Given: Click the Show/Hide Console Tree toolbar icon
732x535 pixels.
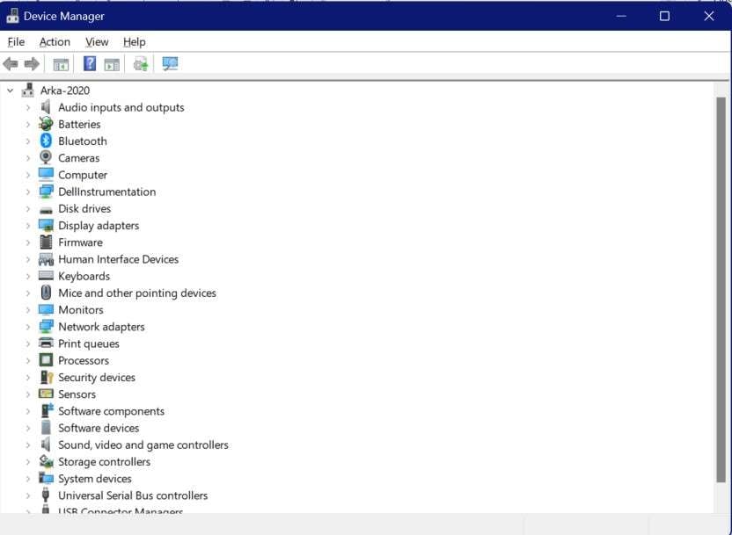Looking at the screenshot, I should click(61, 64).
